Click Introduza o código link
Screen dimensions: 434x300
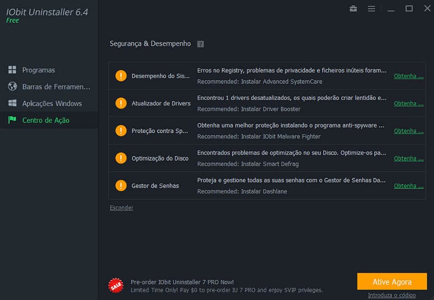coord(392,295)
